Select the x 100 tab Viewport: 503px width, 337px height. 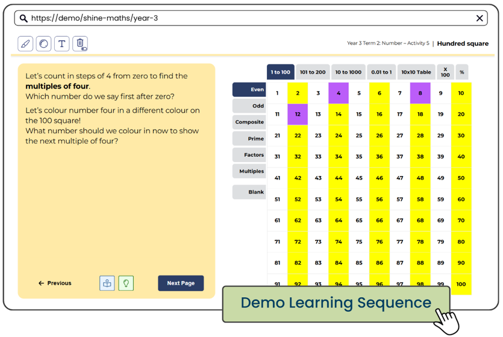445,72
